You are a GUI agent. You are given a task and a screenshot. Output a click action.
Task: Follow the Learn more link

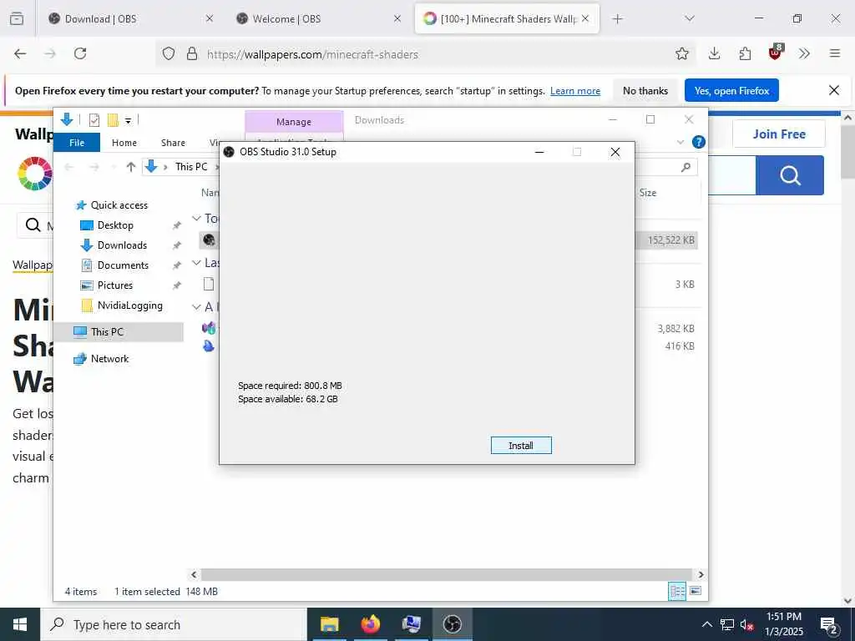coord(575,91)
